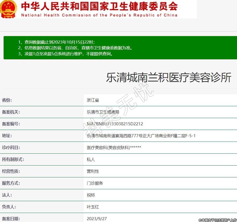237x222 pixels.
Task: Click the 诊疗科目 row label
Action: coord(11,147)
